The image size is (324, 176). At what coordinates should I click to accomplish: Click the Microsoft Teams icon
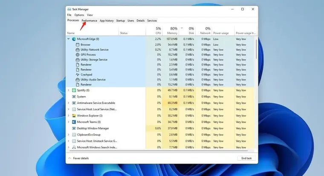[x=74, y=122]
